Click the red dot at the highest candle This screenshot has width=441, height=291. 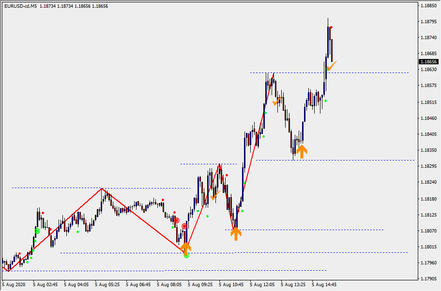(x=331, y=28)
